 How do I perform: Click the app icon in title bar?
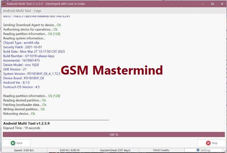tap(4, 4)
